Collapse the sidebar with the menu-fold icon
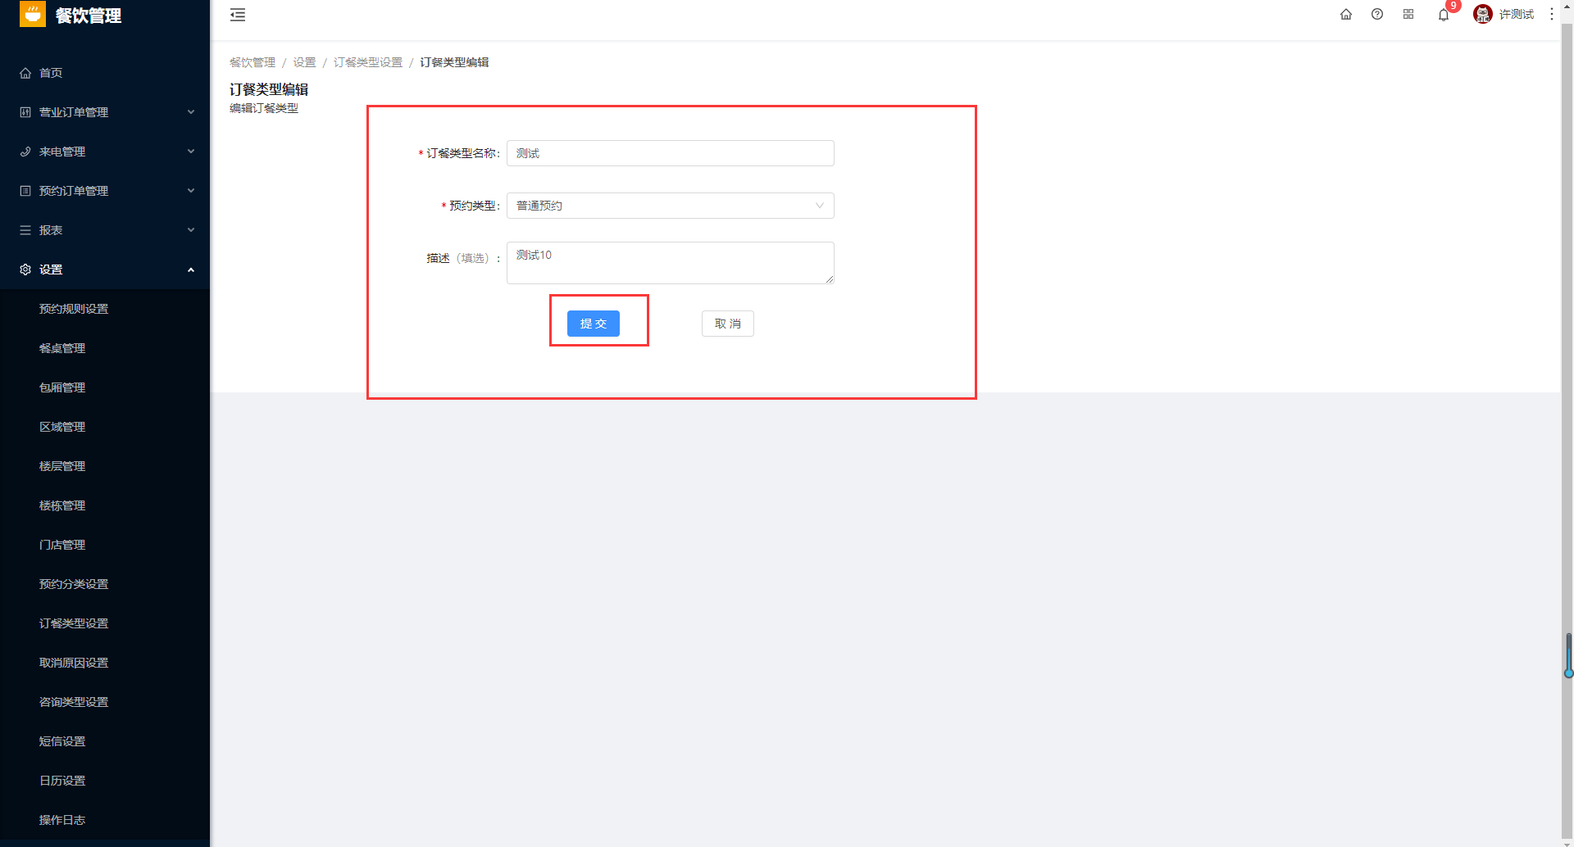The image size is (1574, 847). (238, 15)
